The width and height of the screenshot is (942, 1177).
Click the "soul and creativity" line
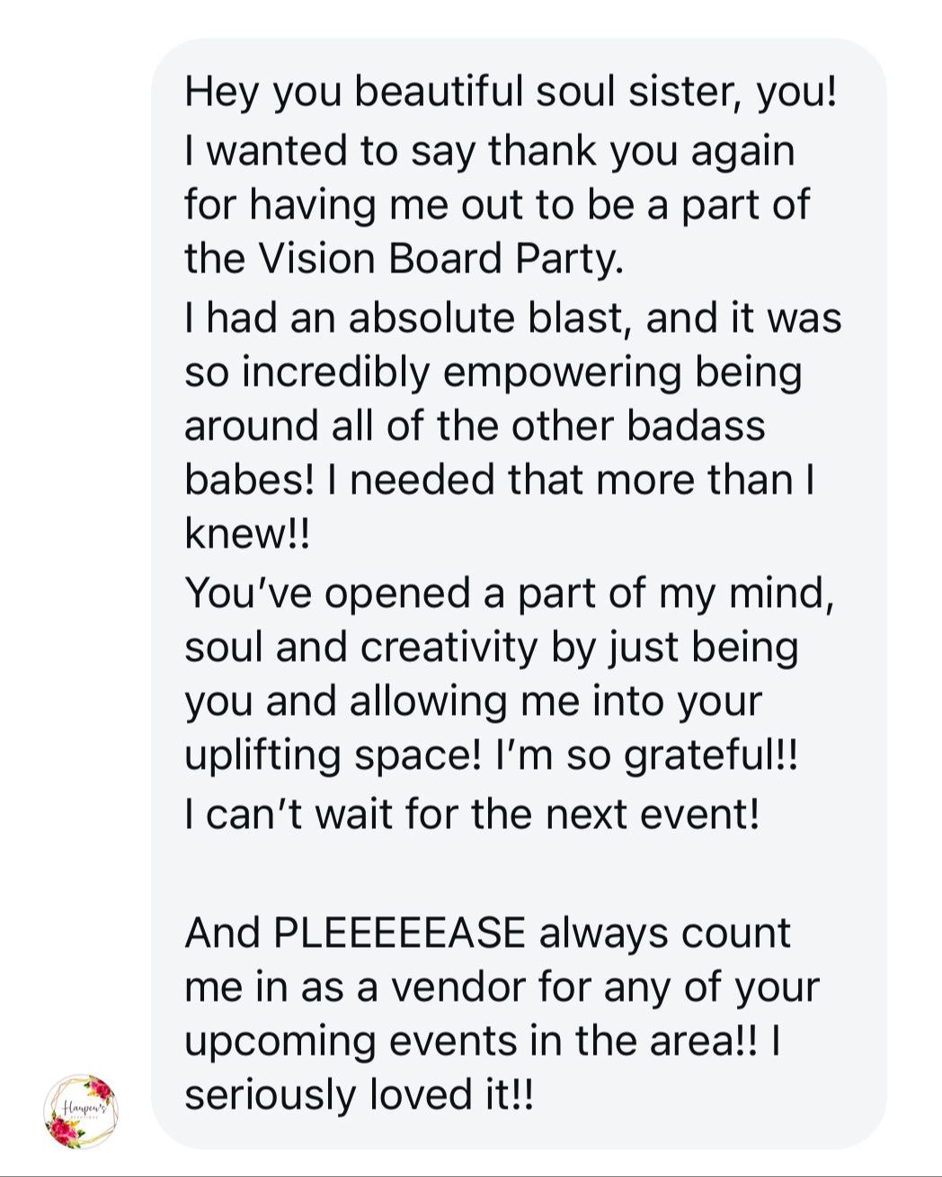pos(491,647)
